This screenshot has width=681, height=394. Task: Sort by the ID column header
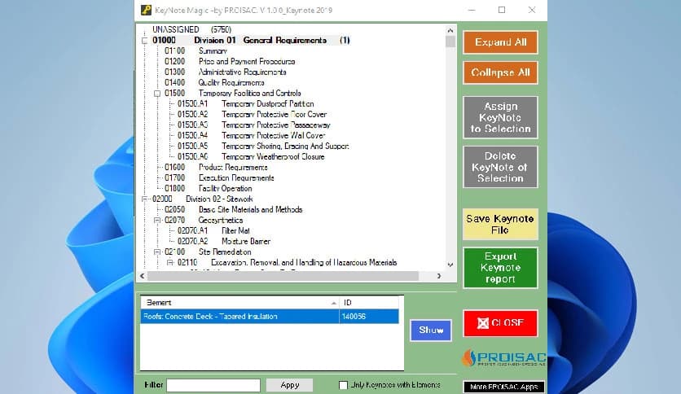[x=369, y=303]
